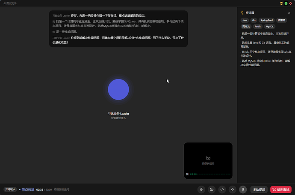Click the green microphone level meter
This screenshot has height=195, width=295.
click(210, 174)
